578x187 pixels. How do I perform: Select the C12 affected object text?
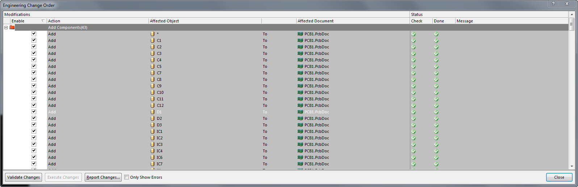[x=160, y=105]
